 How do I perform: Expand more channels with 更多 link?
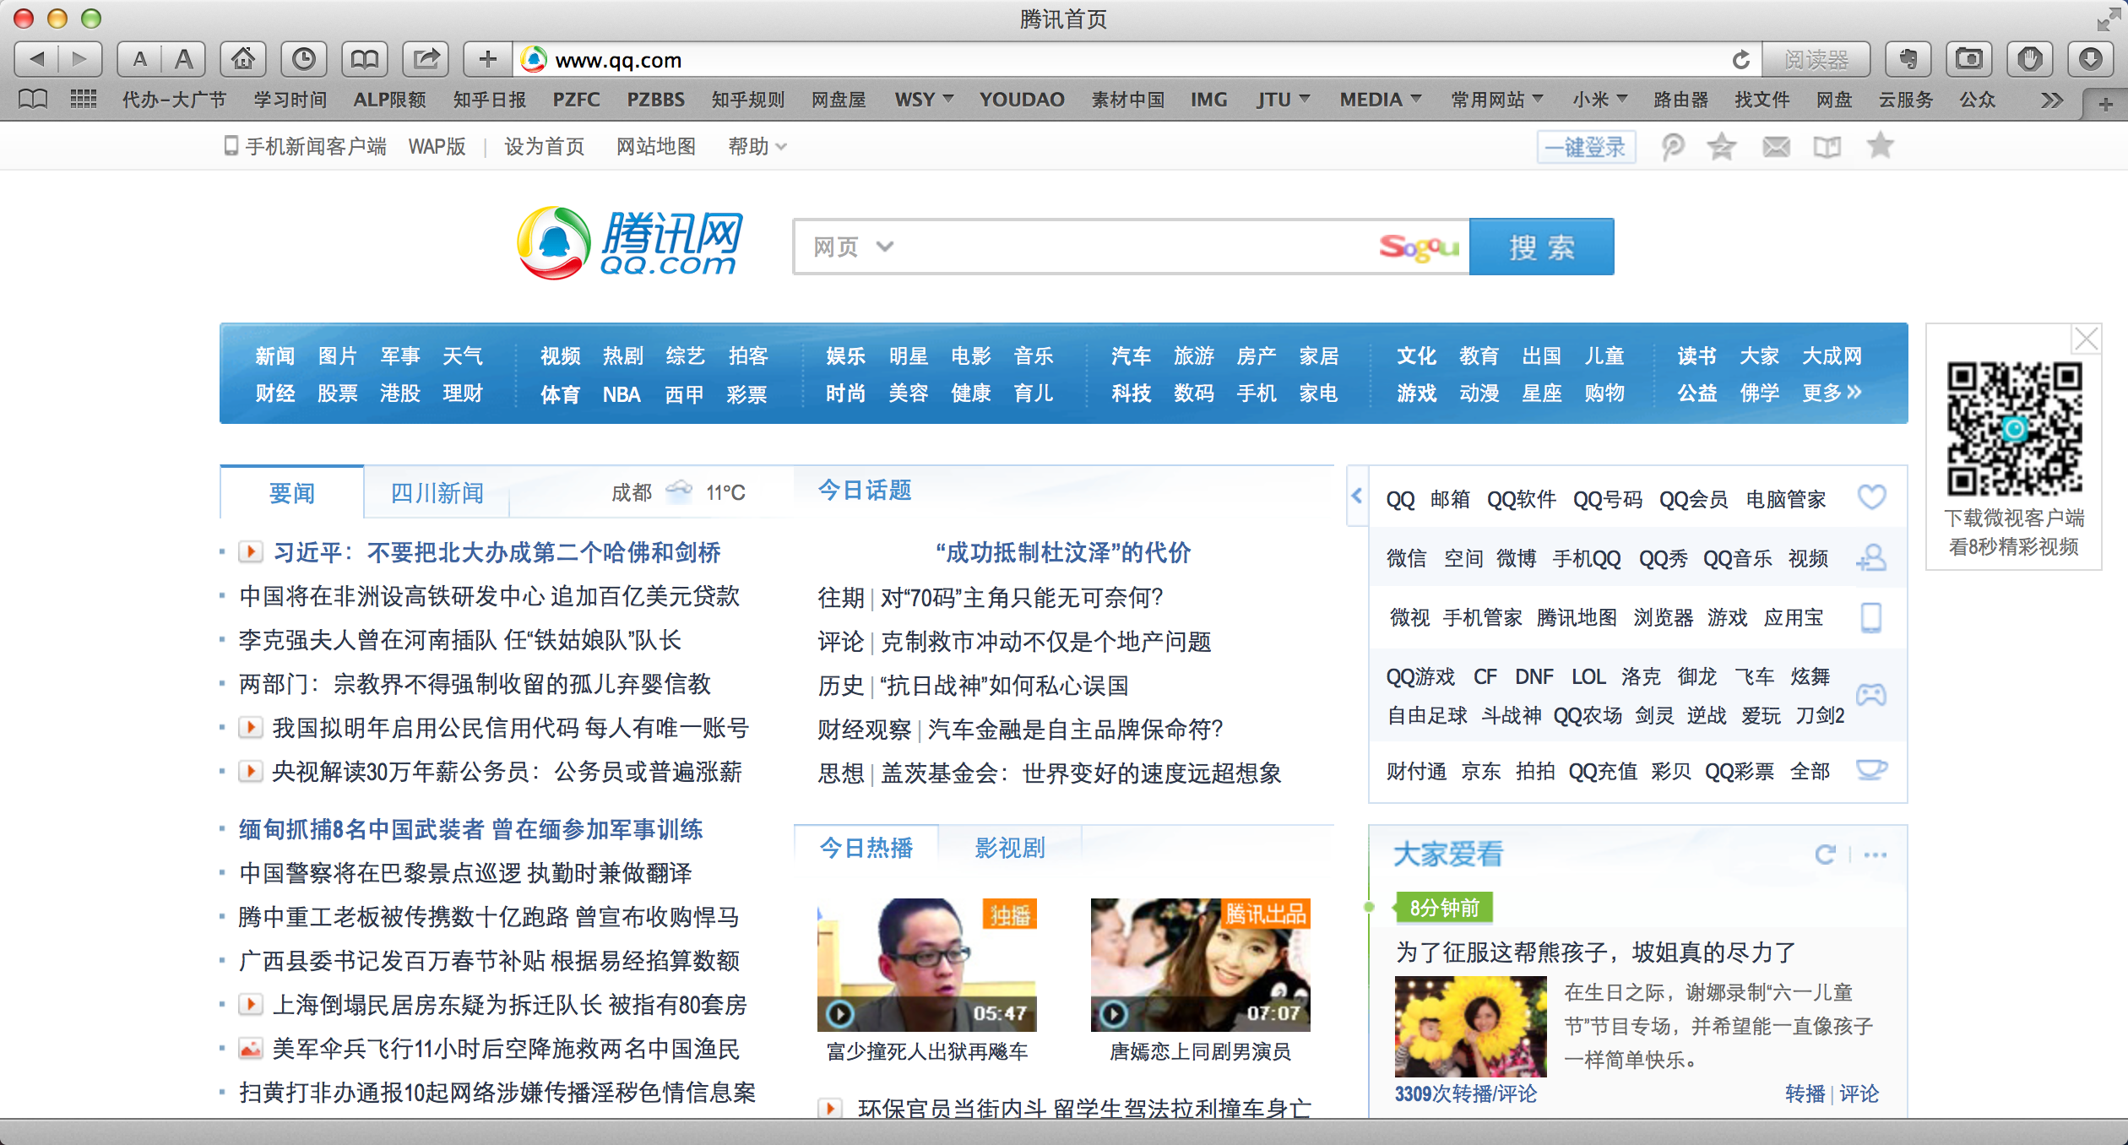(1832, 393)
